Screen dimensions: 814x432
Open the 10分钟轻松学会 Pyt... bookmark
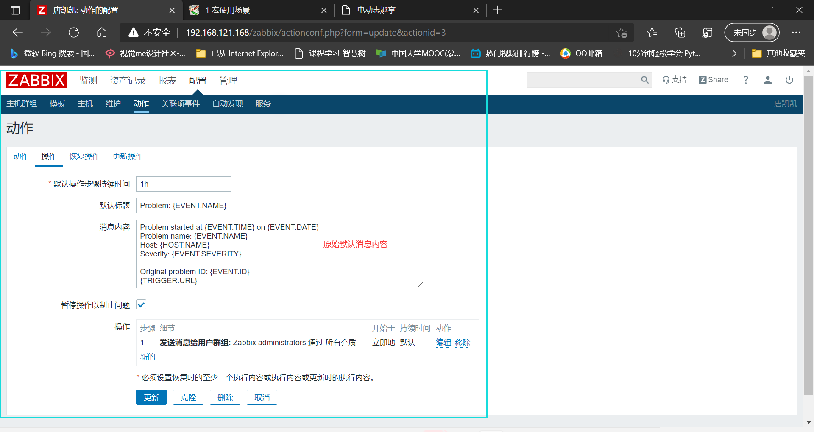click(664, 53)
